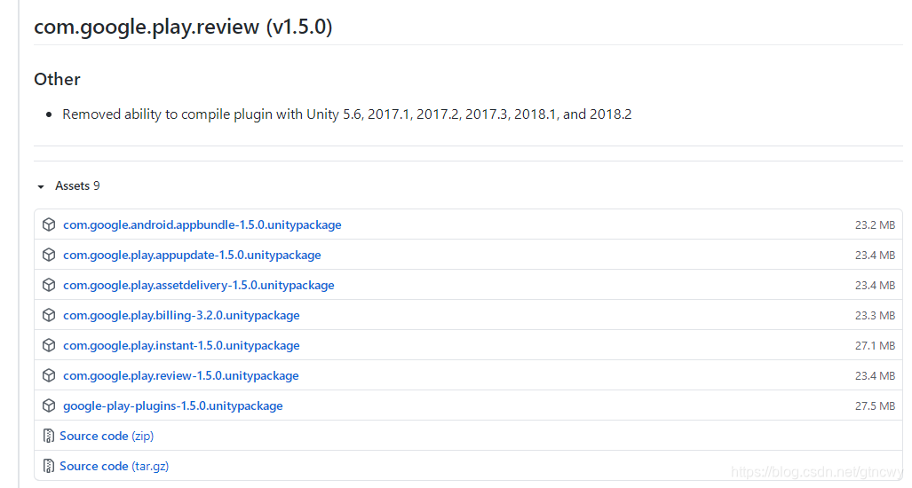Collapse the Assets 9 disclosure triangle
The width and height of the screenshot is (912, 488).
41,186
